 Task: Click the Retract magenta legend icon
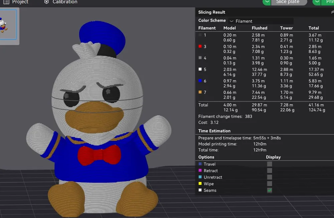[200, 171]
